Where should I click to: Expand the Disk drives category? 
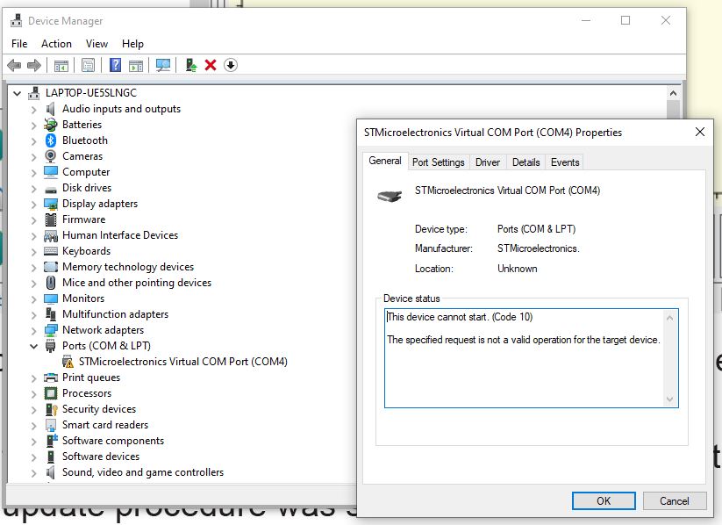pyautogui.click(x=33, y=188)
